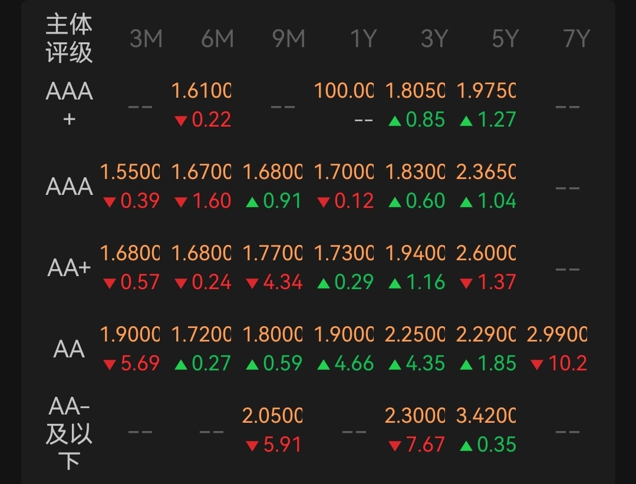Tap the red down triangle next to 7.67
The image size is (636, 484).
394,446
